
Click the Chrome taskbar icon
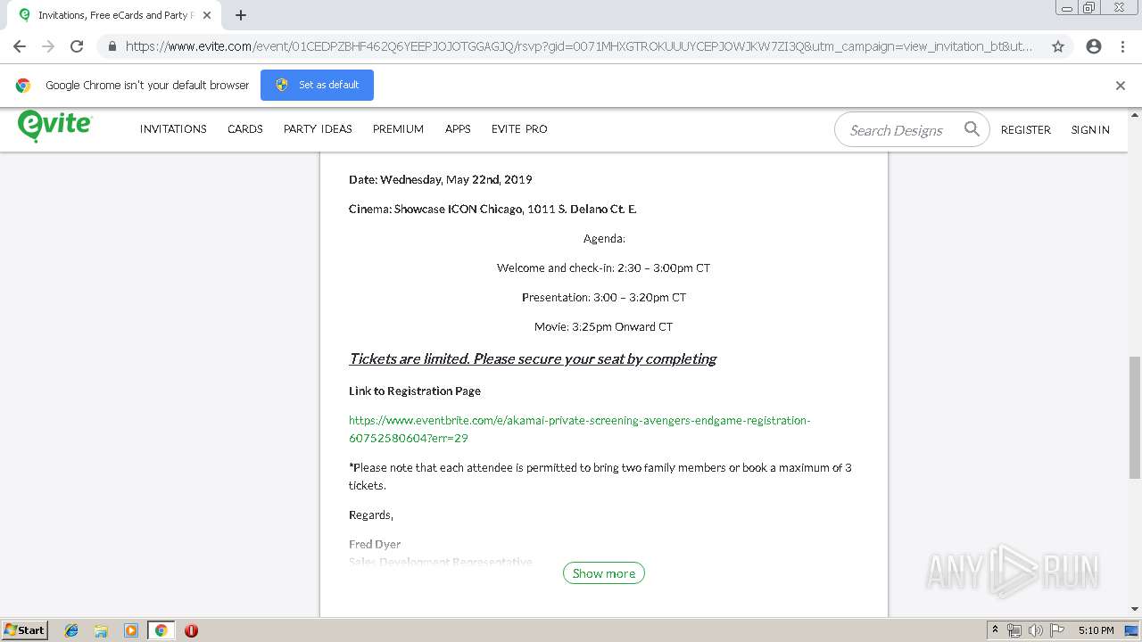pyautogui.click(x=161, y=630)
